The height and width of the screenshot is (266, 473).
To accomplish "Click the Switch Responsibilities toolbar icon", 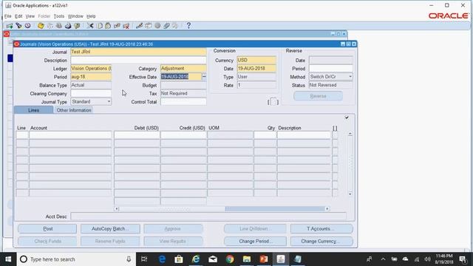I will pos(59,26).
